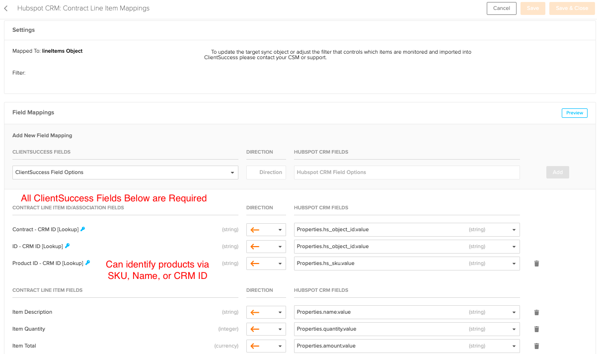The image size is (597, 354).
Task: Open the Properties.hs_sku.value dropdown
Action: click(x=407, y=264)
